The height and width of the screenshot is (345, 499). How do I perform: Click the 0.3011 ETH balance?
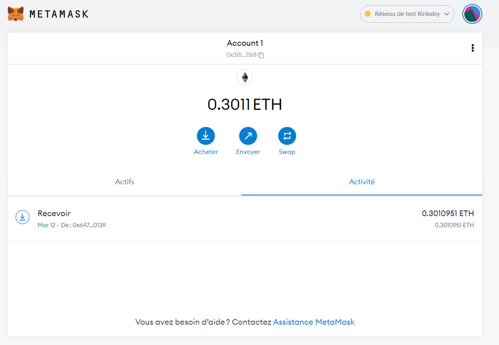245,105
